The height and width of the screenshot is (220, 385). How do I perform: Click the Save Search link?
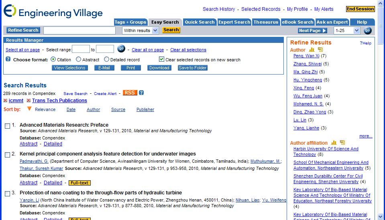click(x=75, y=94)
